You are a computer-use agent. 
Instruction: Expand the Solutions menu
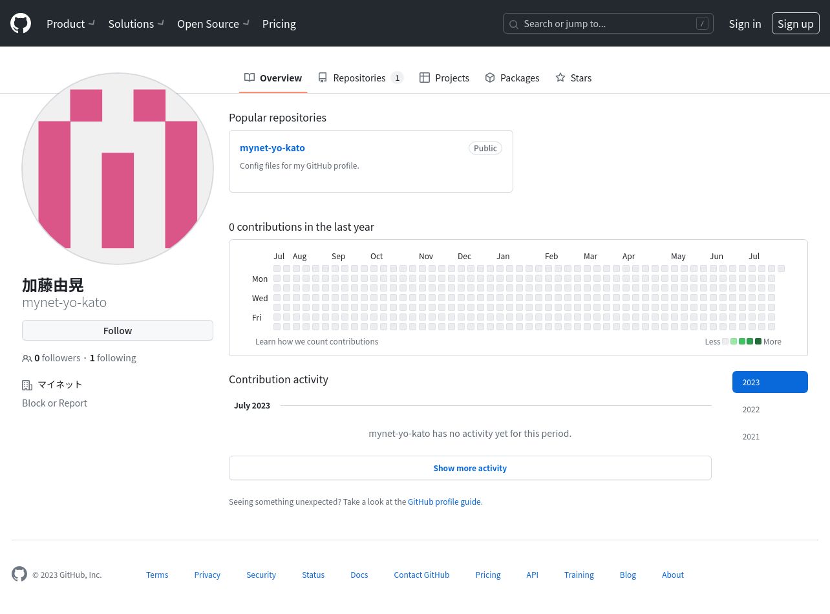(x=136, y=23)
